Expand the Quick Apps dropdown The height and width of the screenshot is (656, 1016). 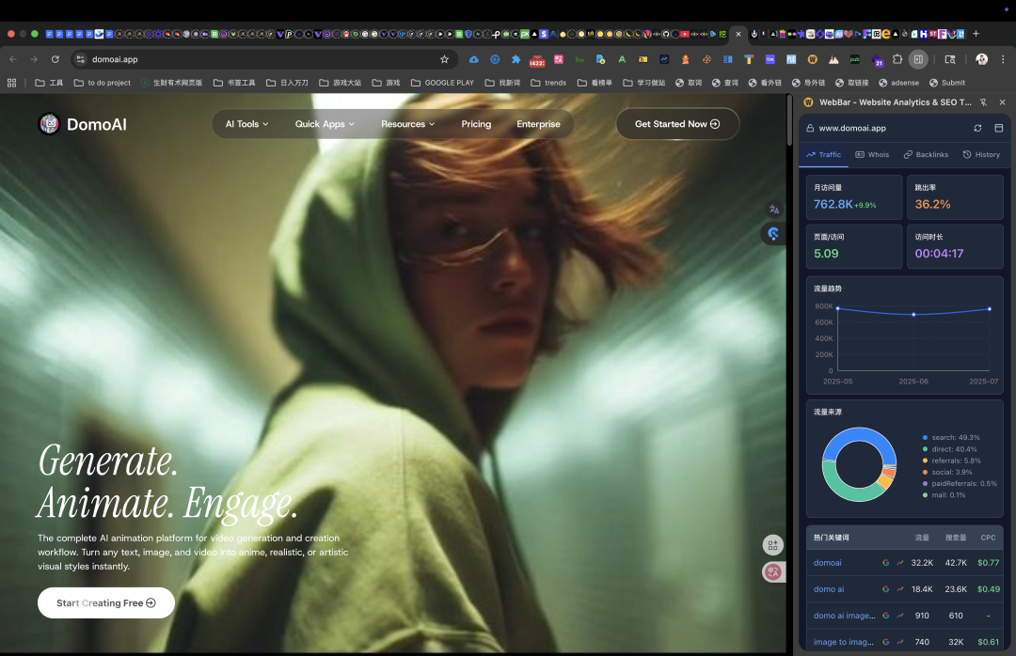pyautogui.click(x=325, y=124)
